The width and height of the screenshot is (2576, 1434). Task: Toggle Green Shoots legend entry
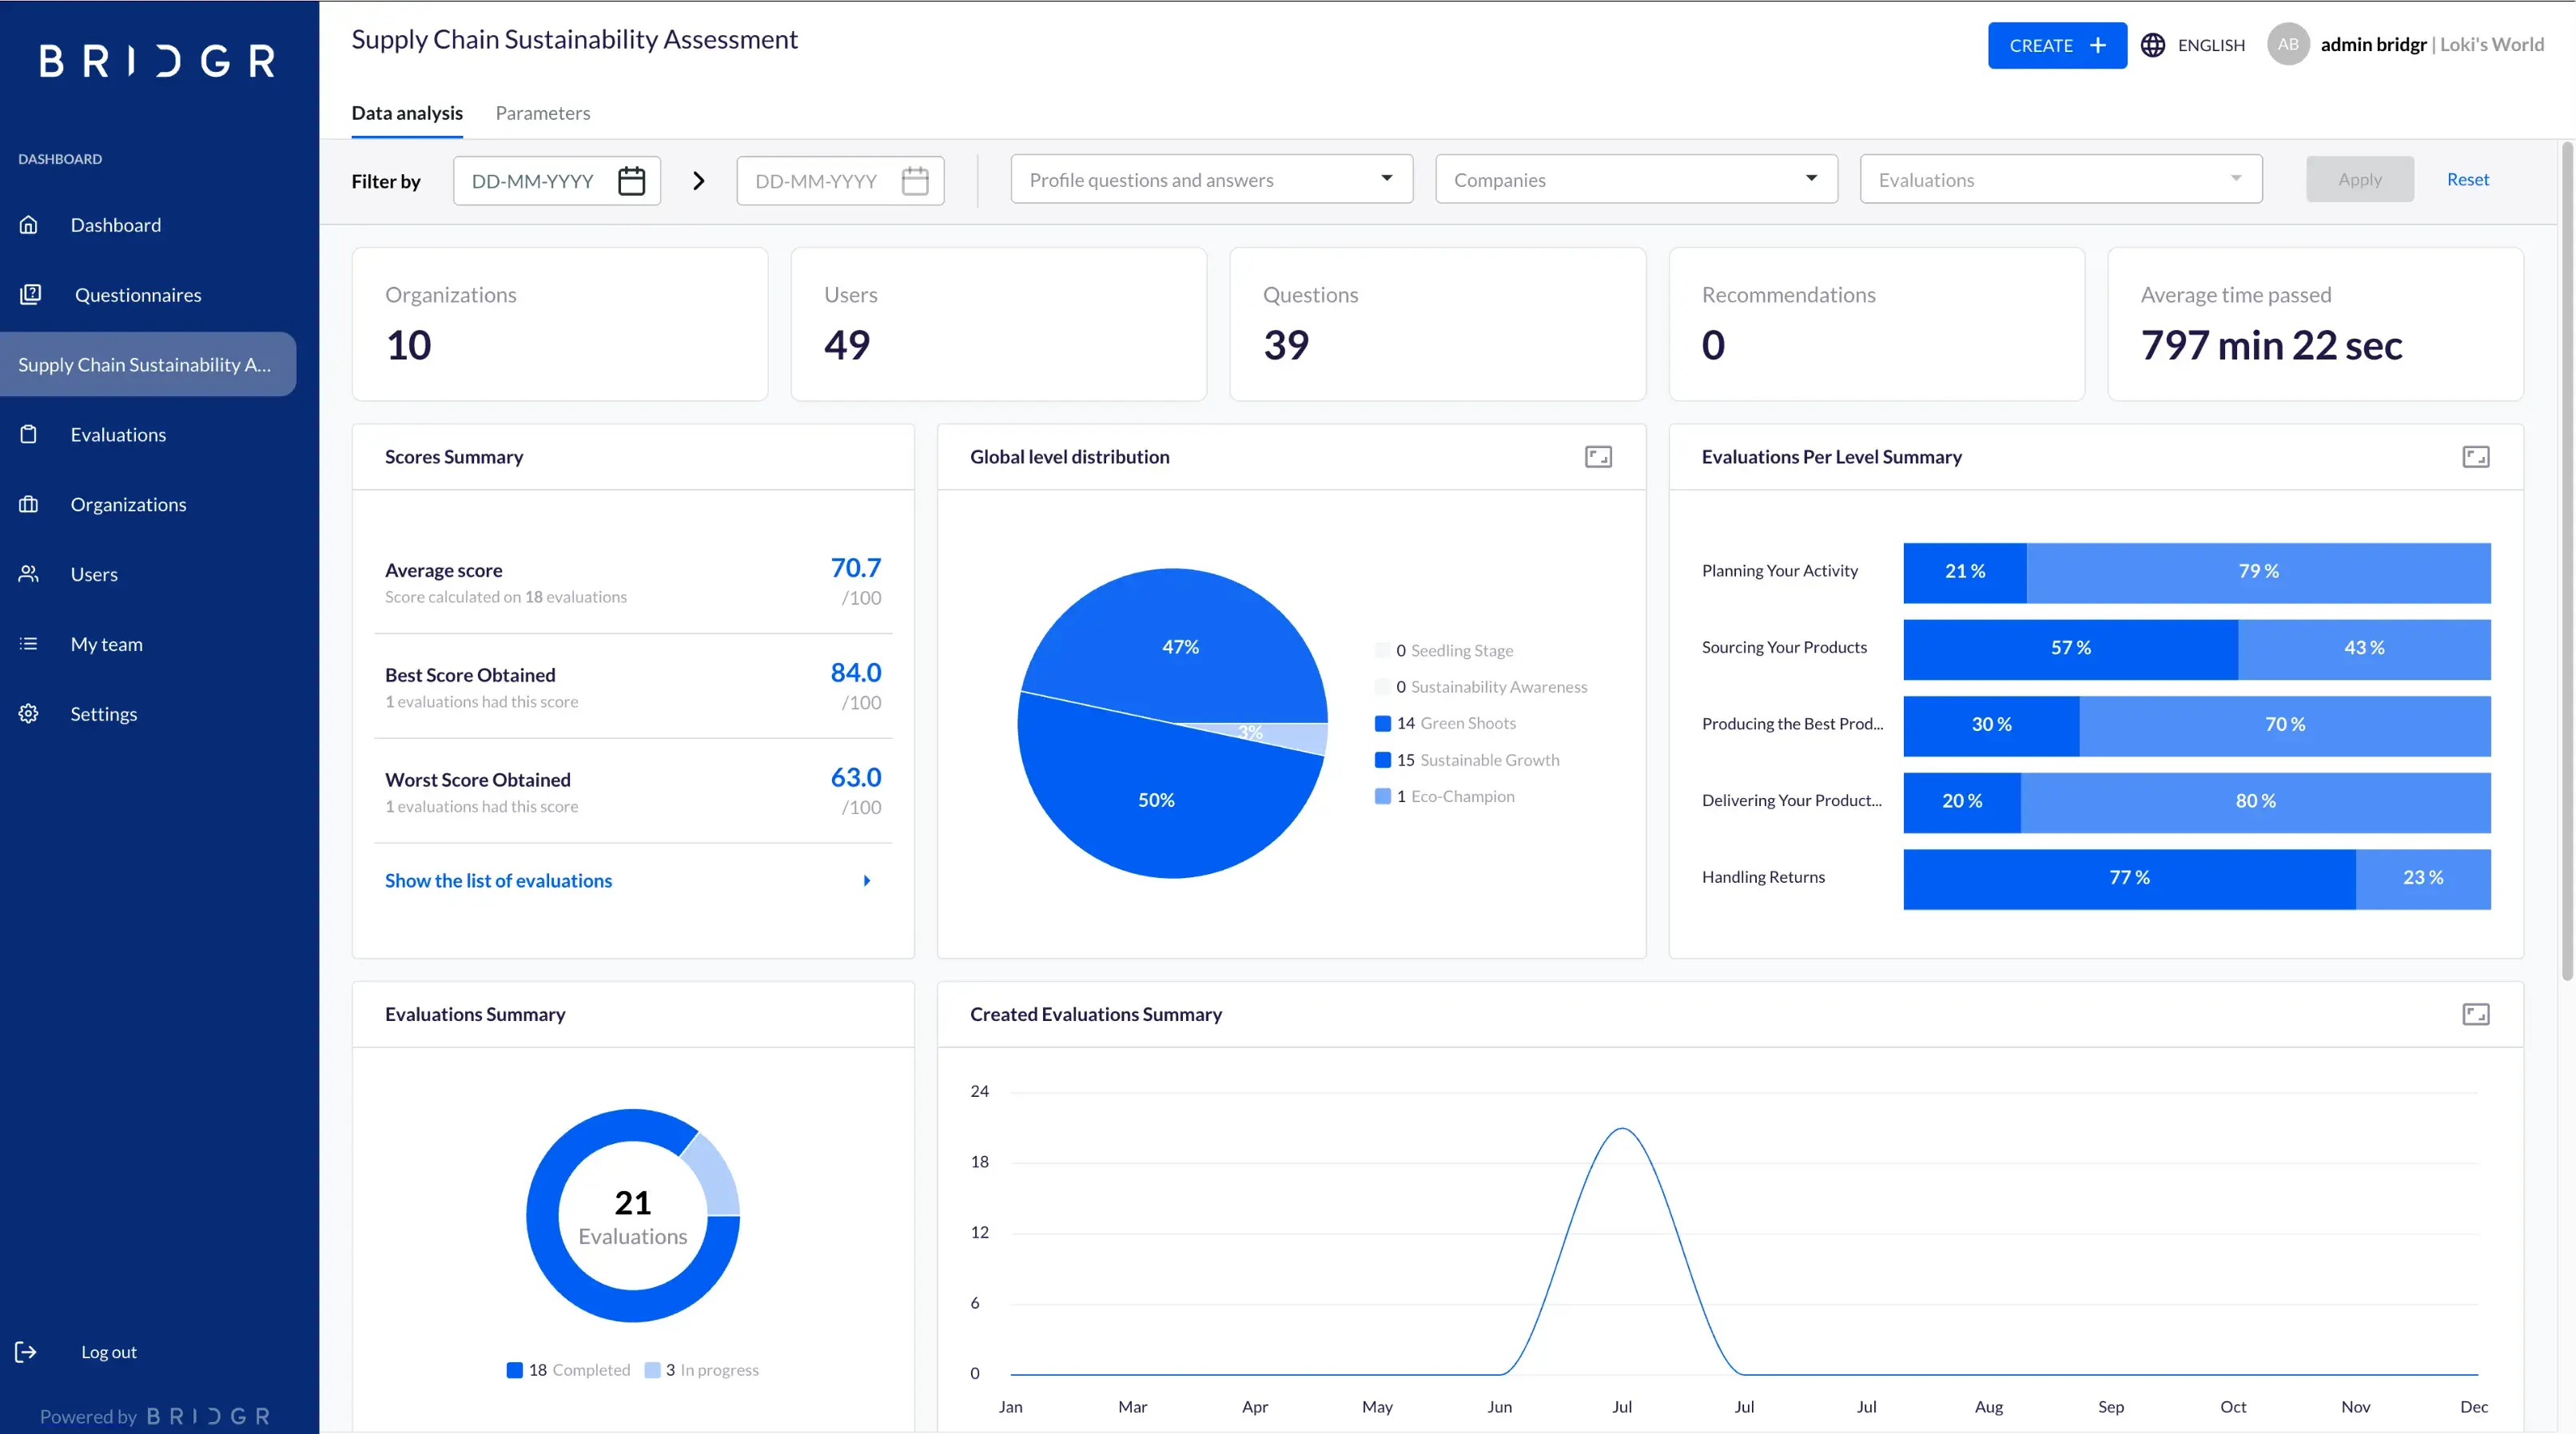pos(1445,722)
